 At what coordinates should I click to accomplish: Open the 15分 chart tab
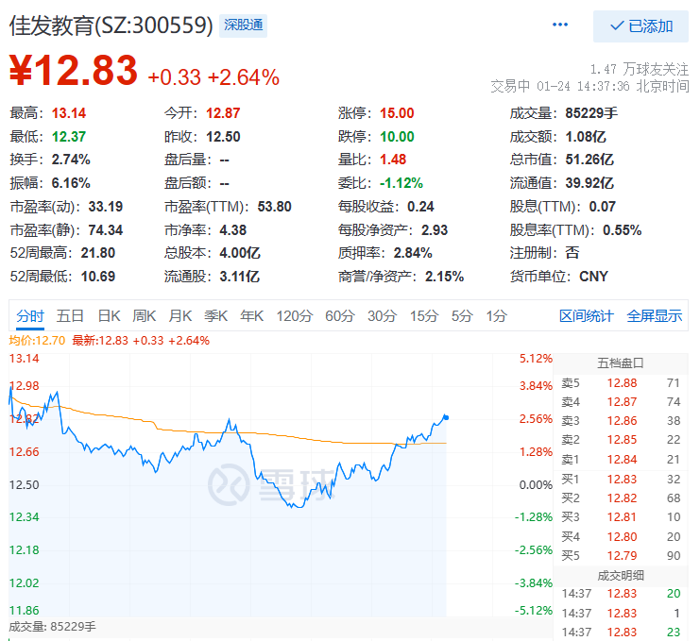[x=424, y=316]
